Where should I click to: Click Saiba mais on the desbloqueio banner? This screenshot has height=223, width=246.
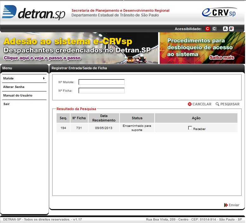(x=222, y=58)
